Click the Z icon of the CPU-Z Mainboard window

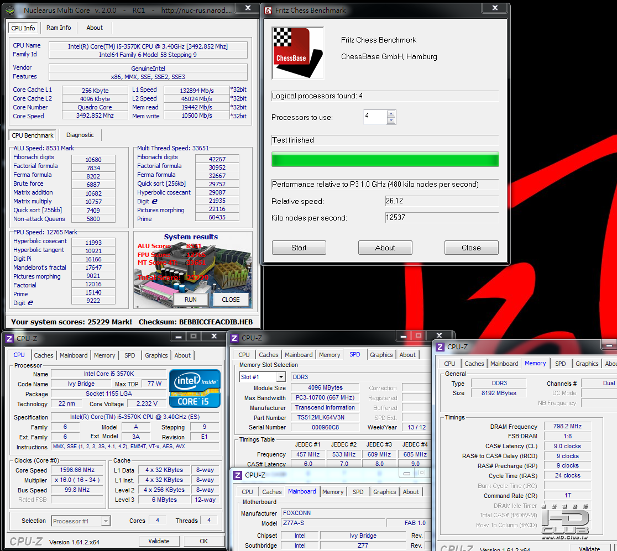coord(238,475)
